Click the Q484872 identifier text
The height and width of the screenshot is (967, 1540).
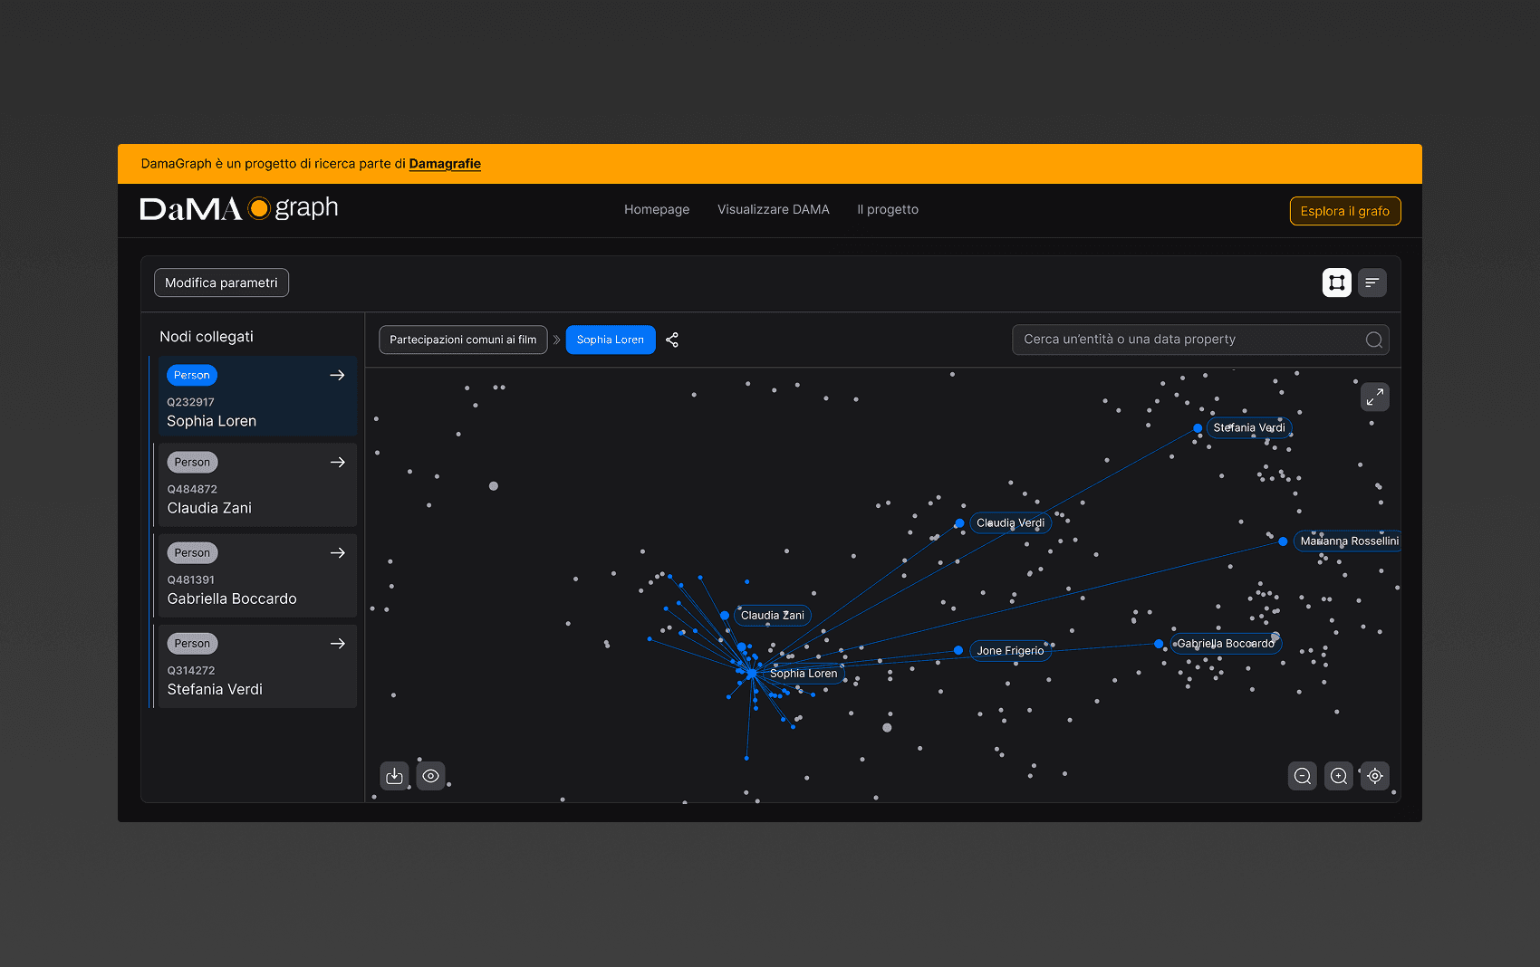[x=192, y=489]
